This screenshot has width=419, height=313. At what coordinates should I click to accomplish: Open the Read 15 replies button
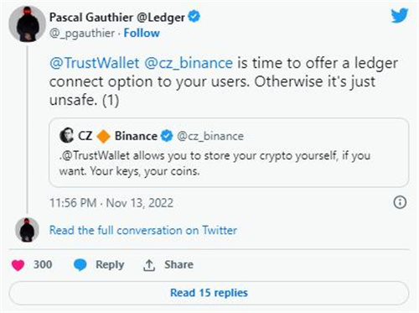(209, 293)
